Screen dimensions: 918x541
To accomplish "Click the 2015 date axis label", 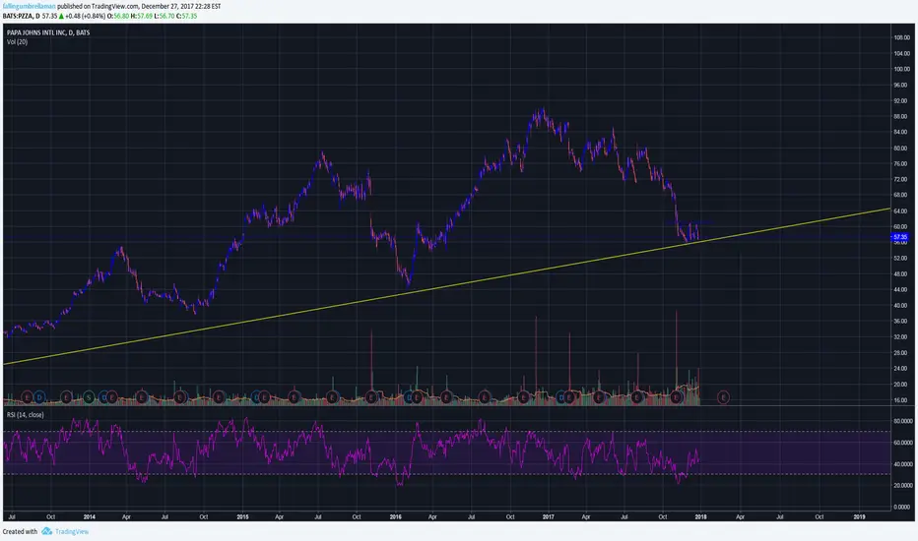I will point(242,517).
